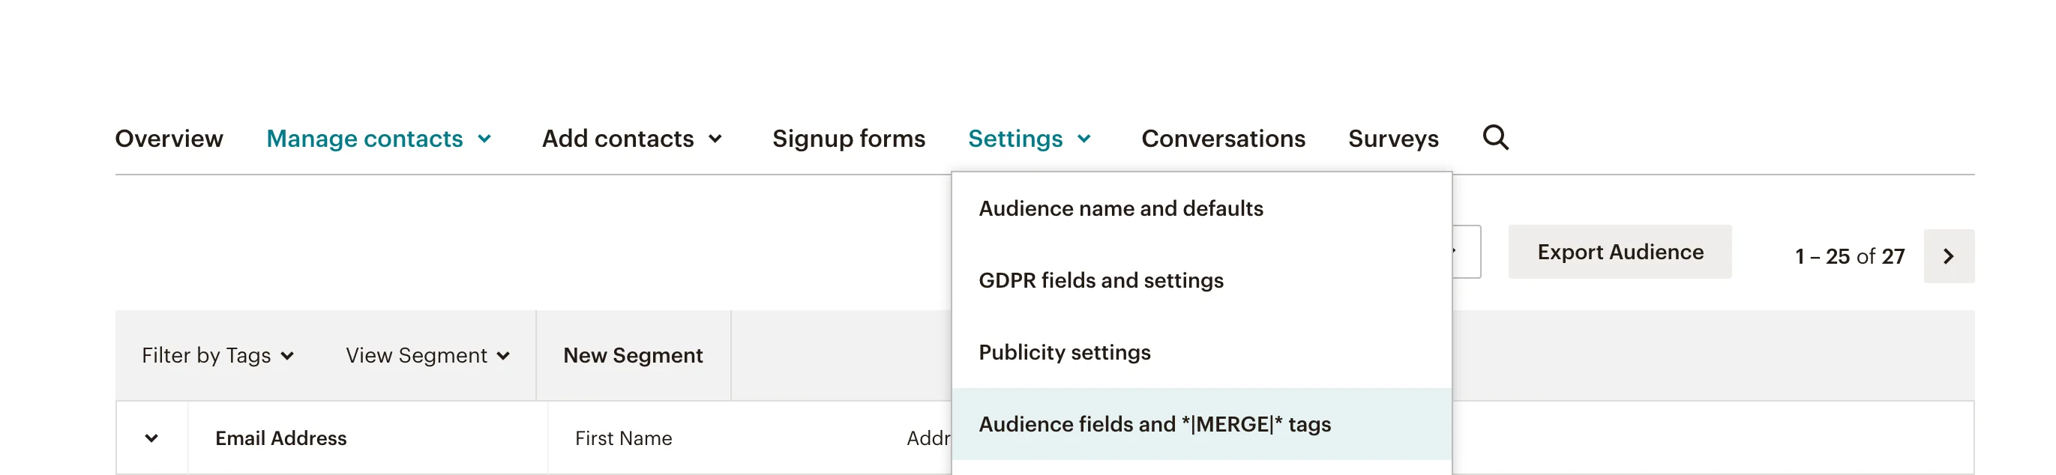
Task: Click the First Name column header
Action: click(623, 438)
